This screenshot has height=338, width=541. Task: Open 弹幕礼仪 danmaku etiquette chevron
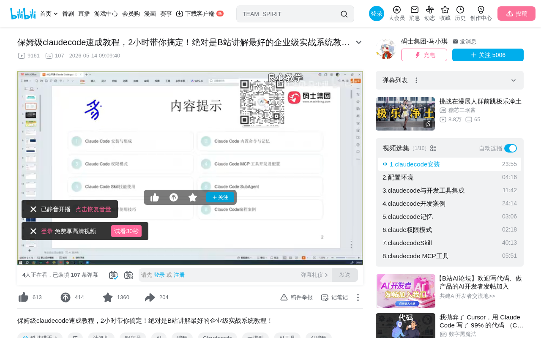coord(326,275)
